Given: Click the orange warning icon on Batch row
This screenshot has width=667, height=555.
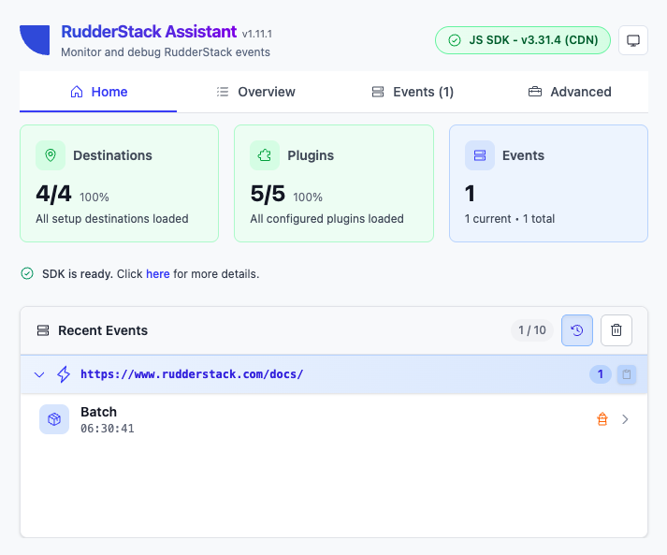Looking at the screenshot, I should tap(602, 419).
